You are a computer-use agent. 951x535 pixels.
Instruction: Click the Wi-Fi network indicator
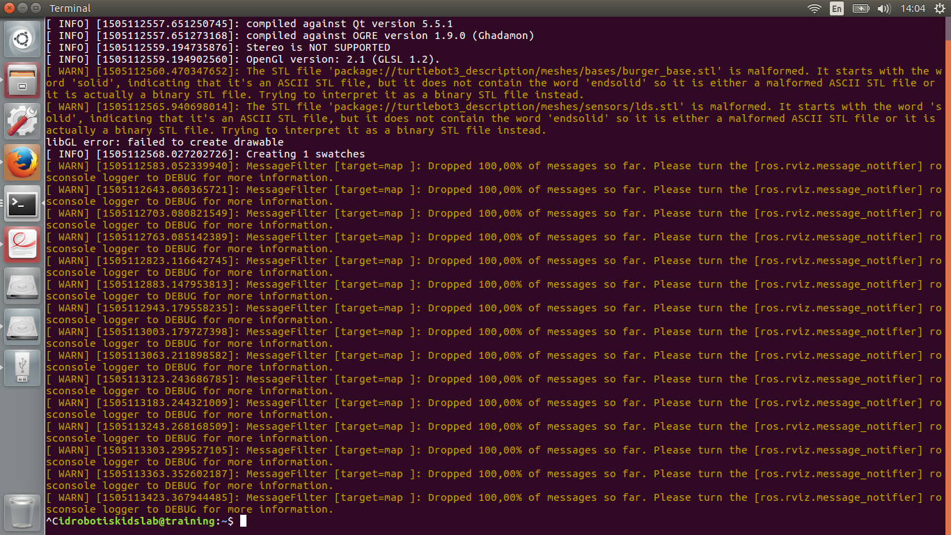pyautogui.click(x=814, y=8)
